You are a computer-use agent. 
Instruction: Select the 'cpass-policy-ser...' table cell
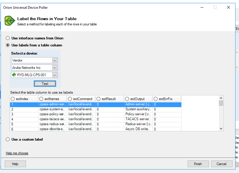(x=53, y=114)
